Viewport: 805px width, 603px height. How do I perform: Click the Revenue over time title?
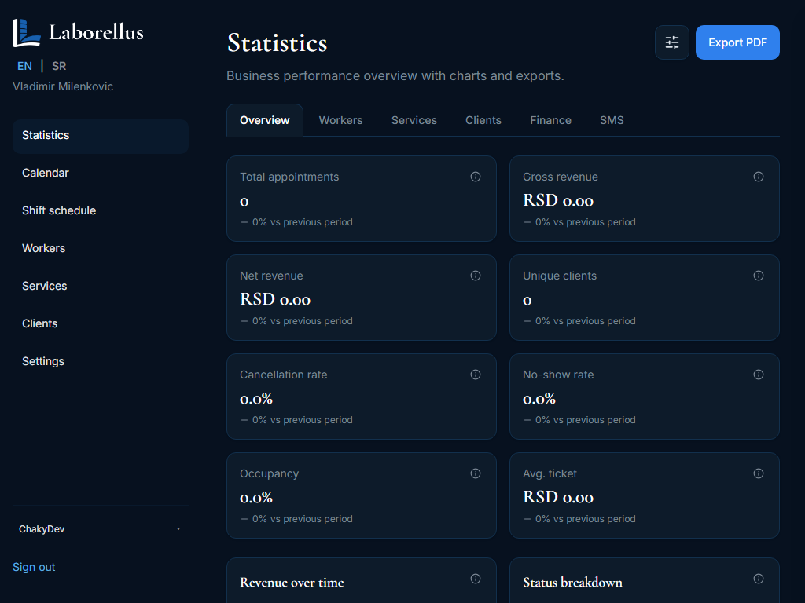[292, 583]
